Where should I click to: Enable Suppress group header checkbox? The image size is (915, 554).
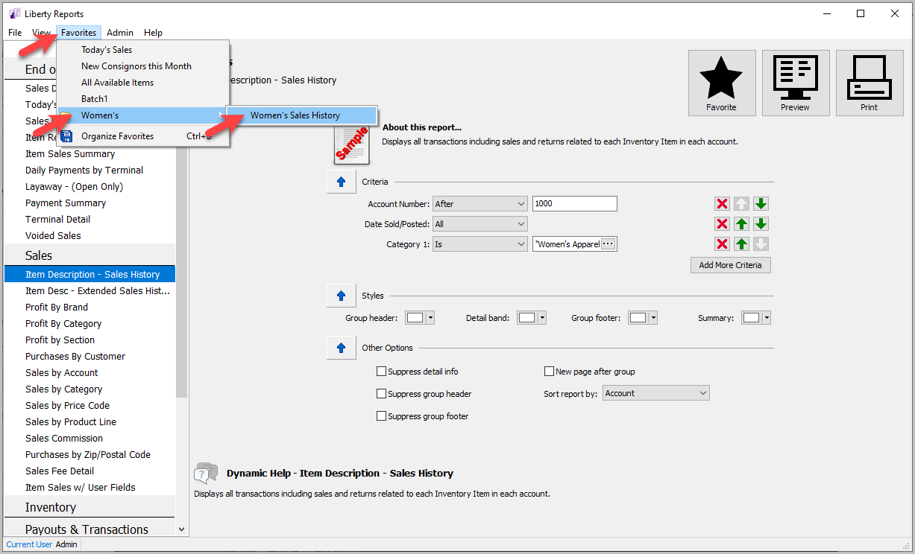[382, 394]
